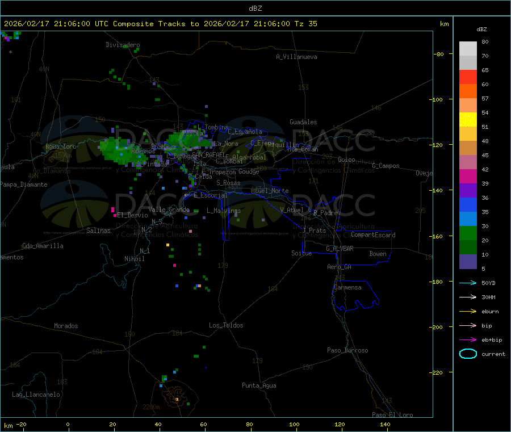This screenshot has height=432, width=511.
Task: Click the 'Los_Toldos' map label
Action: pos(226,325)
